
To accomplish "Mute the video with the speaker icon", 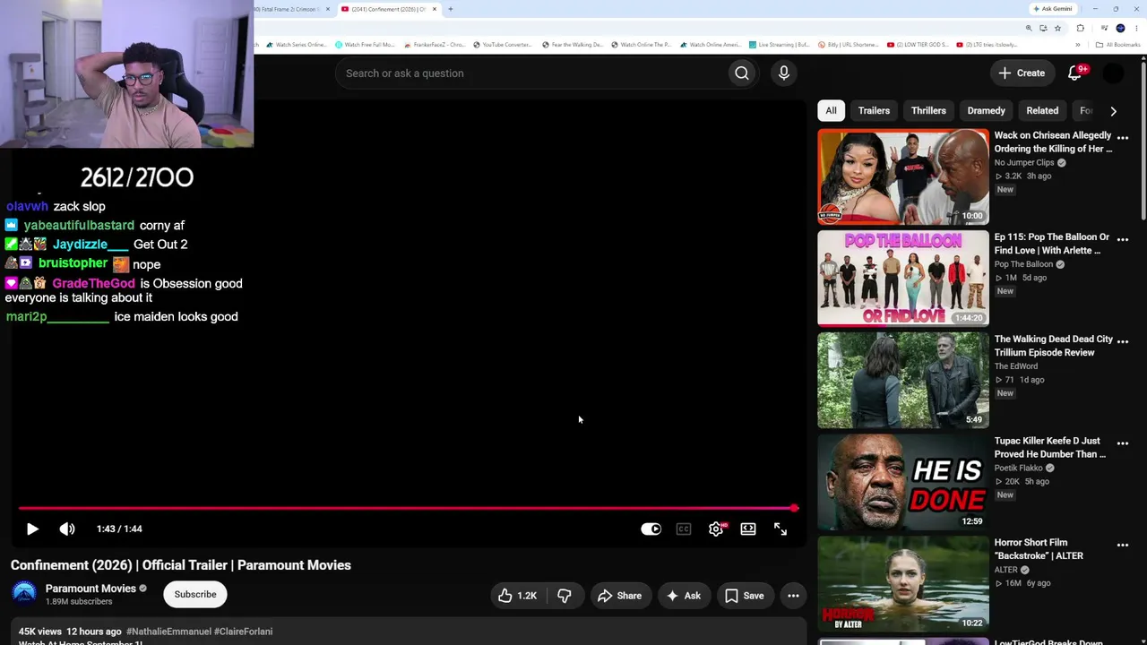I will (67, 529).
